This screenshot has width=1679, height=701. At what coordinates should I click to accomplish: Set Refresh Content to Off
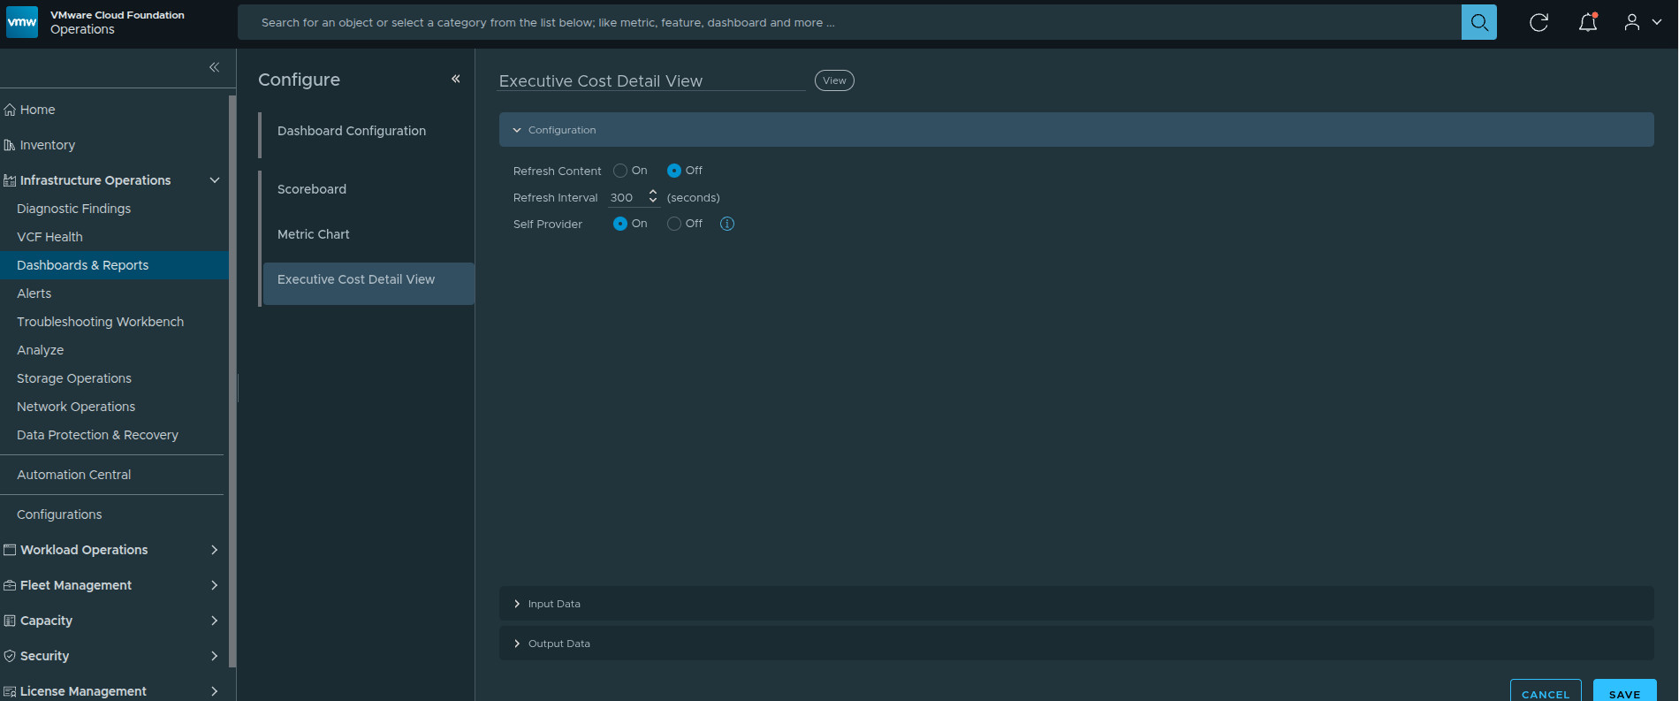pos(674,171)
